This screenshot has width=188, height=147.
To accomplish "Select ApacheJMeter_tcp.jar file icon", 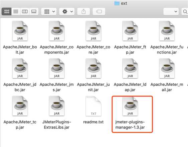I will click(20, 106).
